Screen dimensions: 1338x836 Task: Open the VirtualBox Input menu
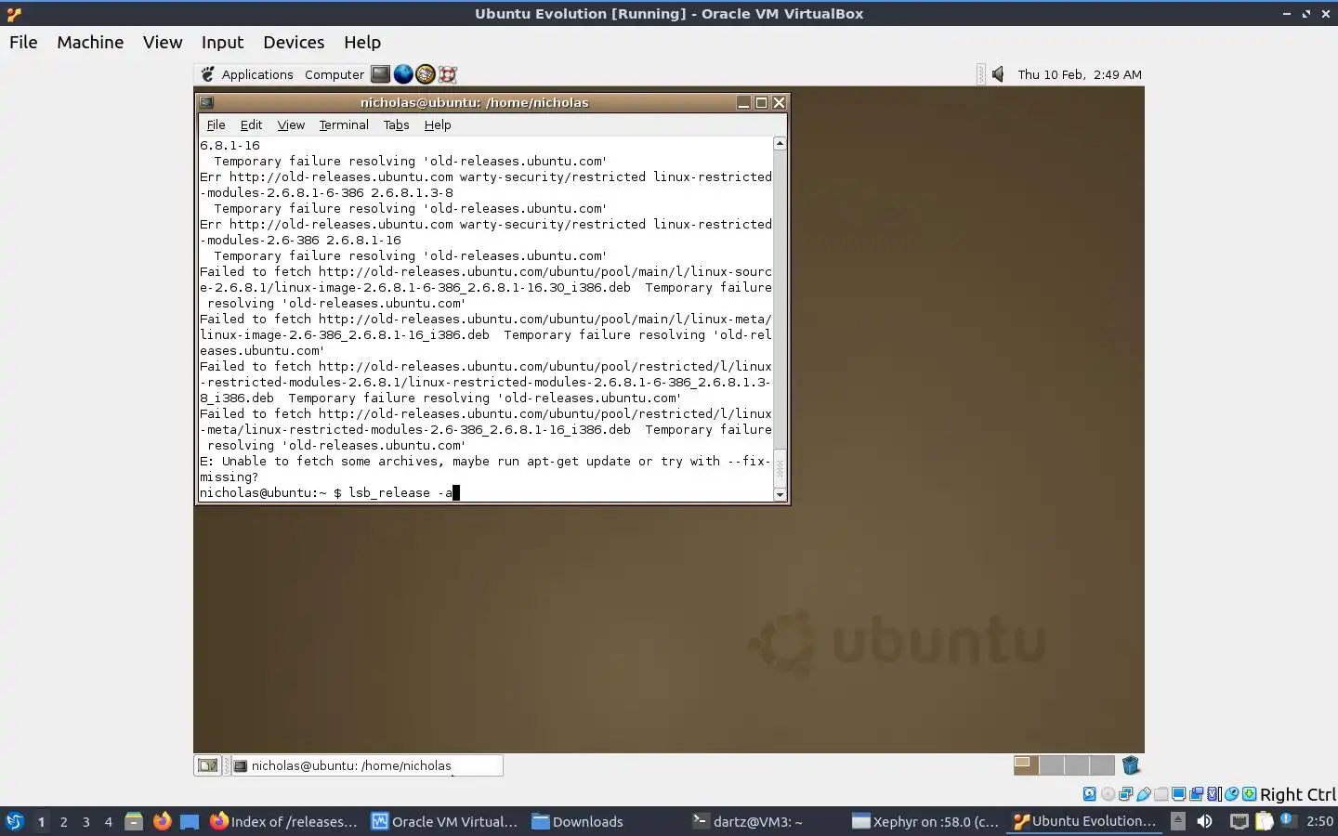222,42
